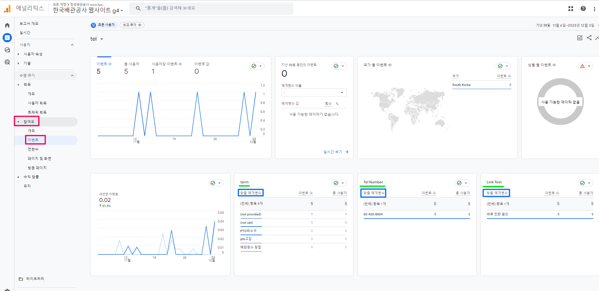599x291 pixels.
Task: Click the customize report pencil icon
Action: point(580,38)
